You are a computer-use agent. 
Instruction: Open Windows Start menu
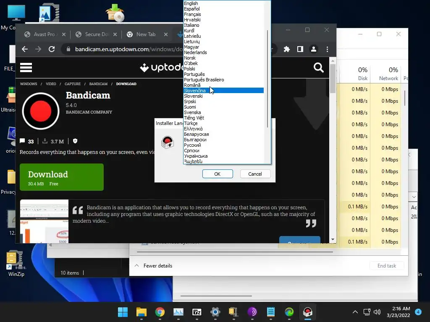click(x=123, y=312)
